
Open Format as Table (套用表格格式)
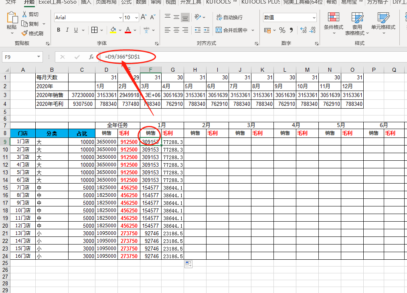point(357,23)
